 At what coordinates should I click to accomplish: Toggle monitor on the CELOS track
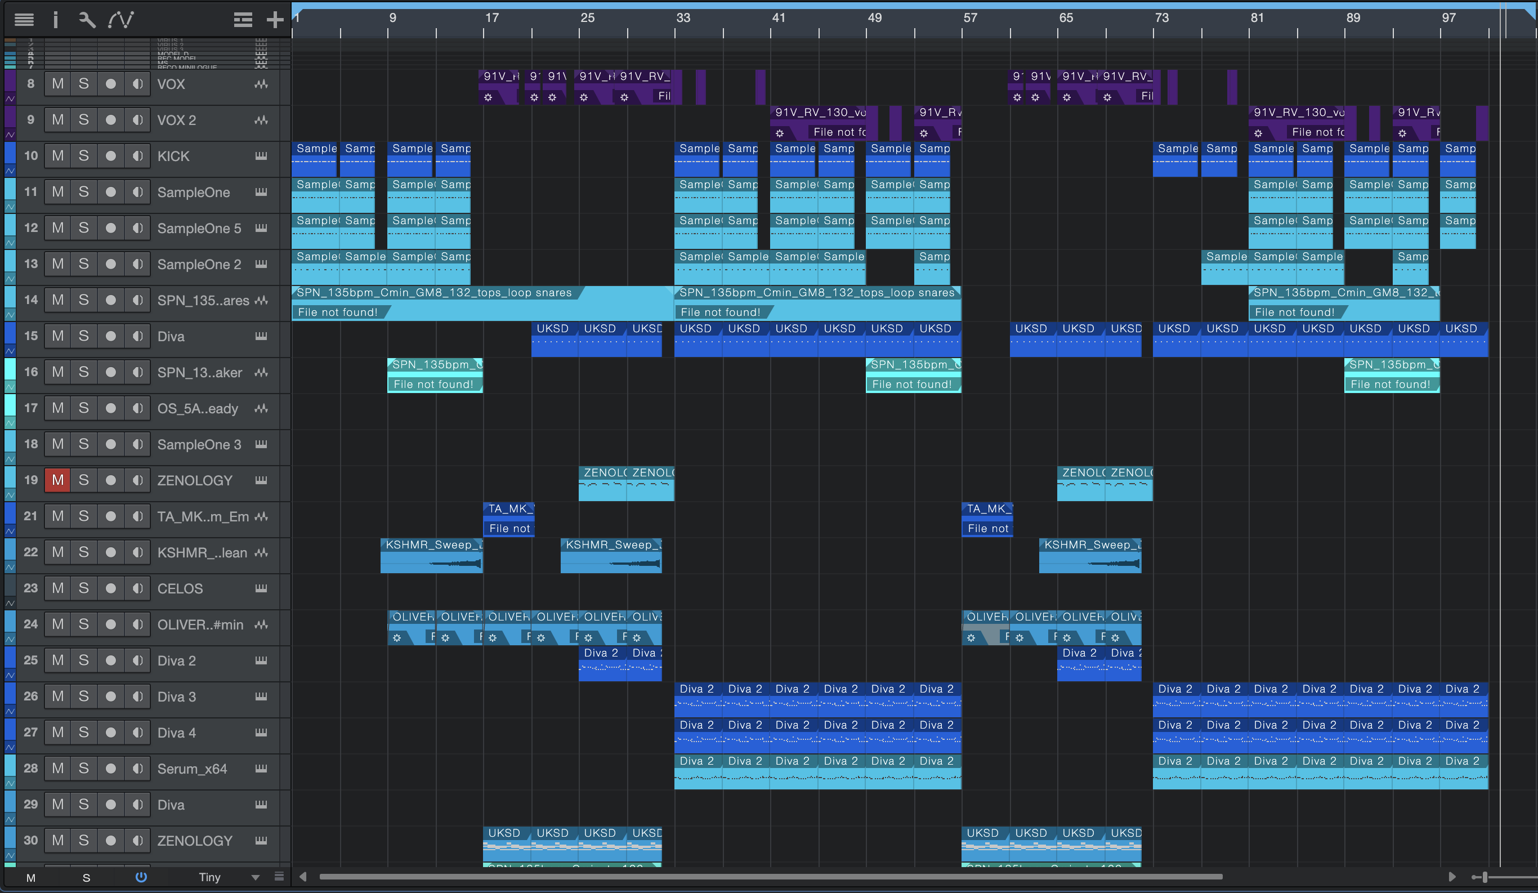(138, 588)
